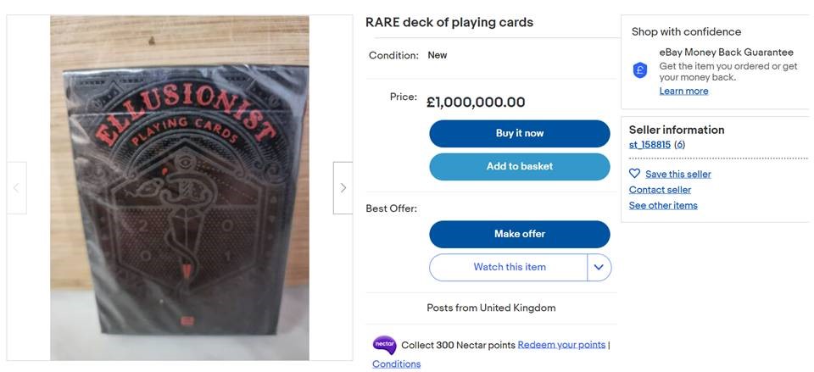814x372 pixels.
Task: Open seller st_158815's profile
Action: (x=650, y=145)
